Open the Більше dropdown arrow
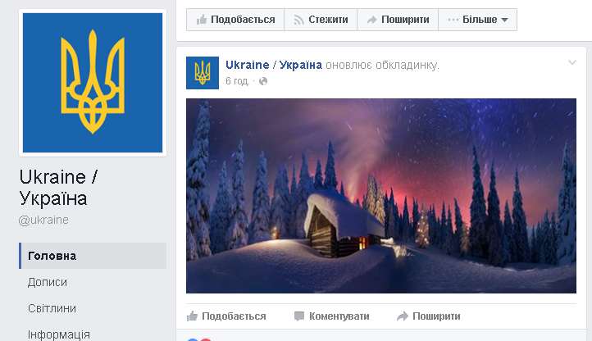Viewport: 592px width, 341px height. pyautogui.click(x=504, y=20)
